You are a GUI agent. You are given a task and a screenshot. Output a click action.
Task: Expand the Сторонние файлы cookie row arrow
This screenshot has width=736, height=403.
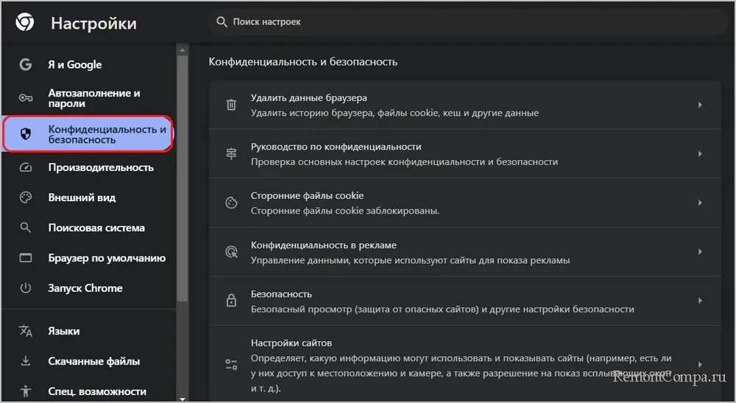click(x=700, y=203)
